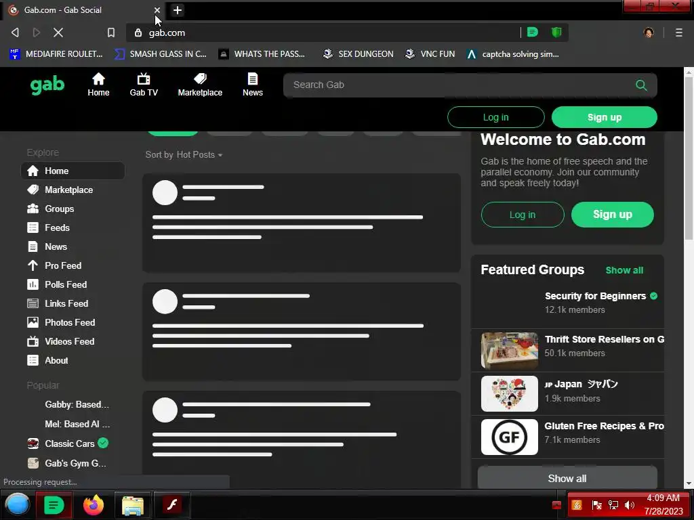The image size is (694, 520).
Task: Open the browser hamburger menu
Action: pyautogui.click(x=679, y=32)
